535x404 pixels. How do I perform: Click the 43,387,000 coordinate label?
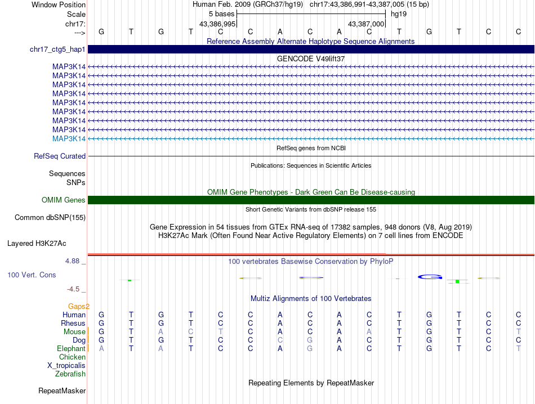click(366, 24)
